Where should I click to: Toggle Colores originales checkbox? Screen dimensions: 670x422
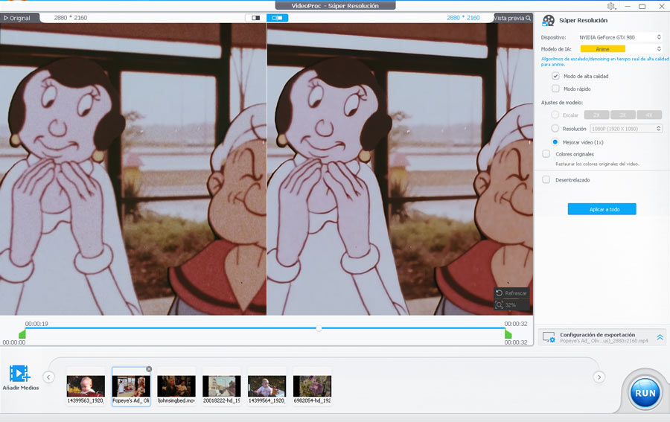click(546, 154)
